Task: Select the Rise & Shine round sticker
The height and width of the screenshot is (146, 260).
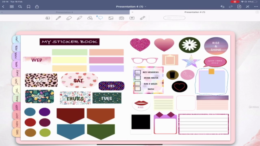Action: pos(216,46)
